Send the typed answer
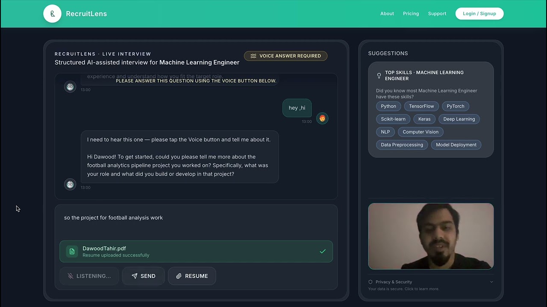 (x=143, y=276)
